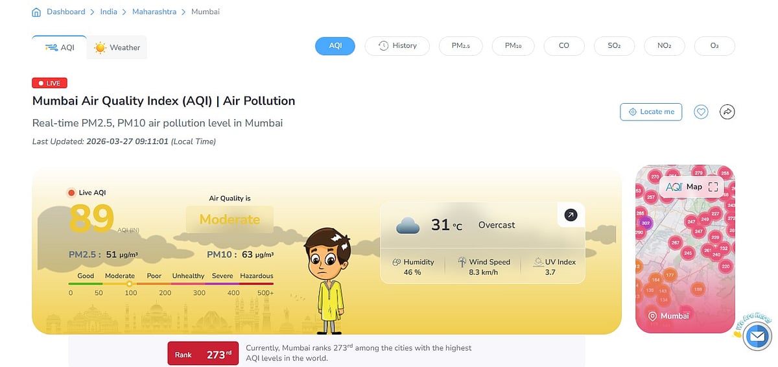Click the live AQI value 89
Viewport: 778px width, 367px height.
point(91,219)
